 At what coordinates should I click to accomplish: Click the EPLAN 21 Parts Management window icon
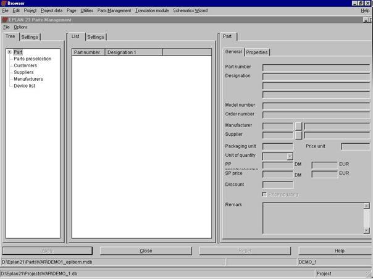pyautogui.click(x=5, y=19)
